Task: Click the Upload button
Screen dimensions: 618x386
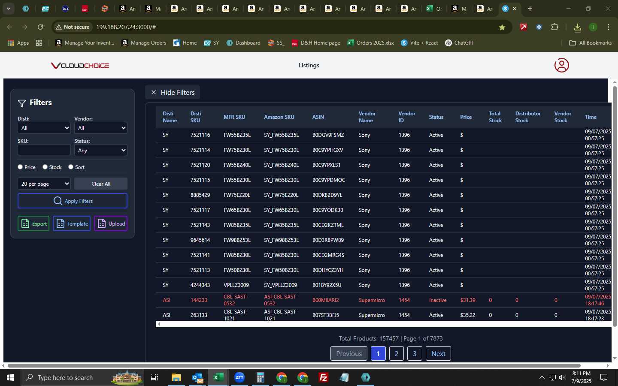Action: point(111,223)
